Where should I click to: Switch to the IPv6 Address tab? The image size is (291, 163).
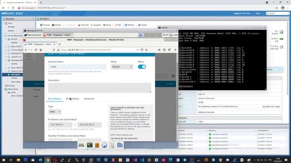[73, 99]
